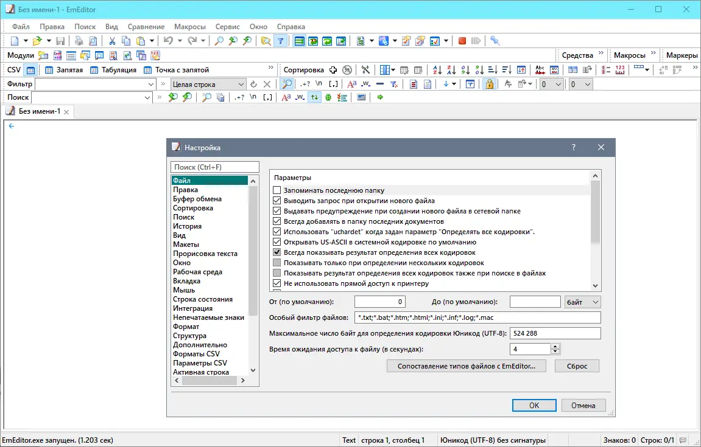
Task: Click the Undo arrow icon
Action: coord(168,41)
